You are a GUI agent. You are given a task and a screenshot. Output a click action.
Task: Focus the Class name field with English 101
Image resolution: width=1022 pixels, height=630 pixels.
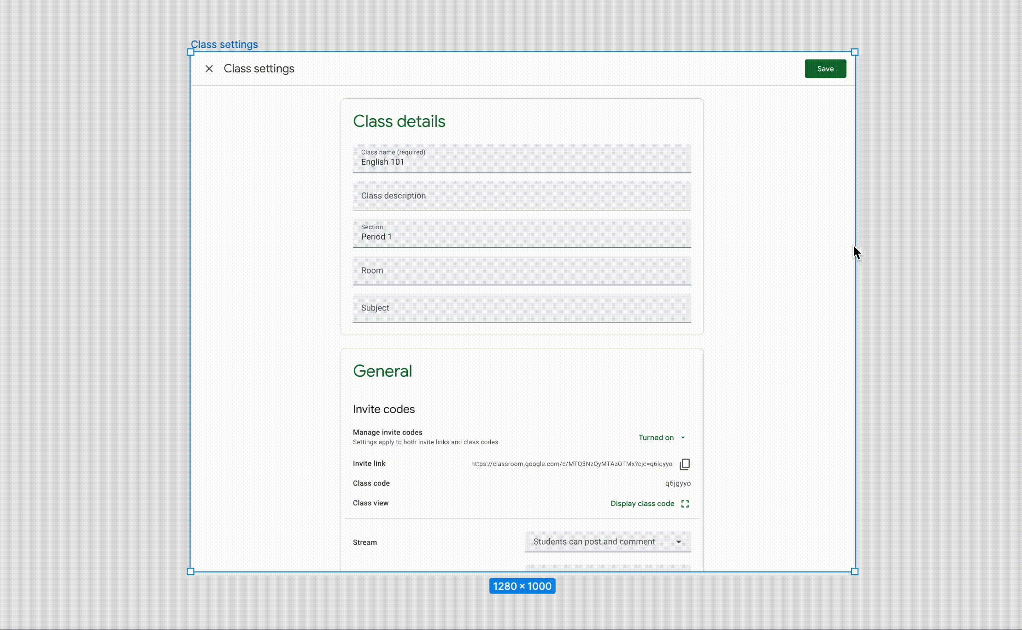point(522,159)
